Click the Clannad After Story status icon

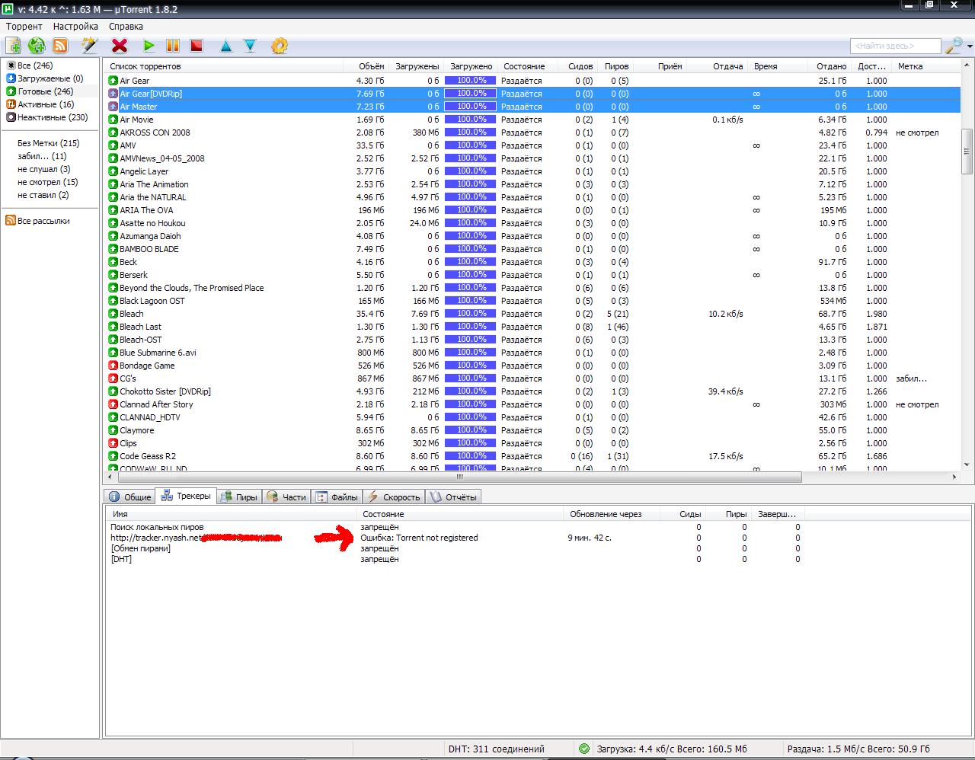[x=113, y=404]
